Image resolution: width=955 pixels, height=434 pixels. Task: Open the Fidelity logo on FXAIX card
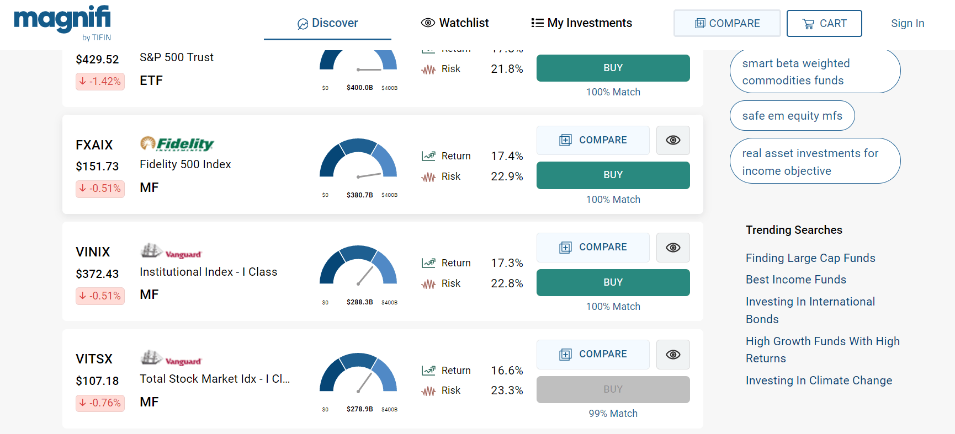point(177,143)
